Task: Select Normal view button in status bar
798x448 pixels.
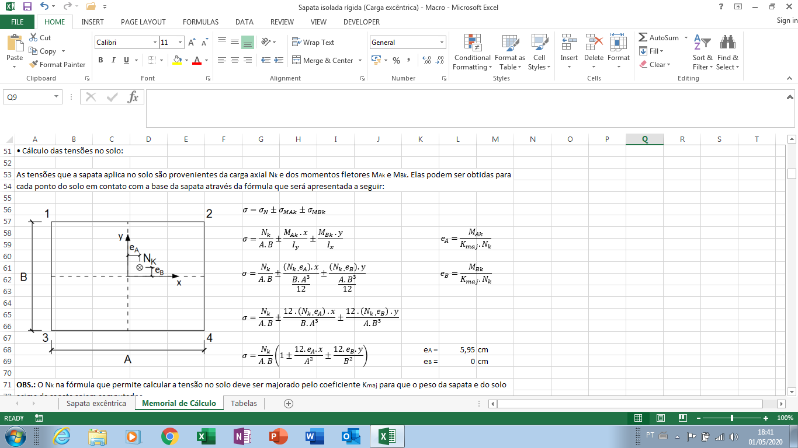Action: point(638,418)
